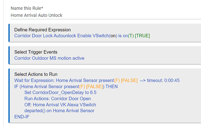Click the timeout 0:00:45 text
The image size is (201, 126).
(163, 80)
